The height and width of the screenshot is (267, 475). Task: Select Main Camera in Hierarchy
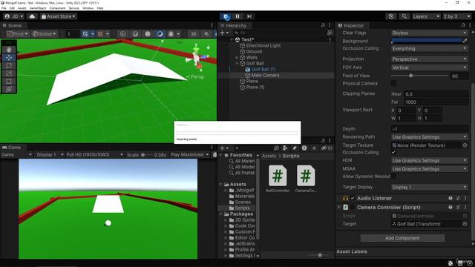click(265, 76)
